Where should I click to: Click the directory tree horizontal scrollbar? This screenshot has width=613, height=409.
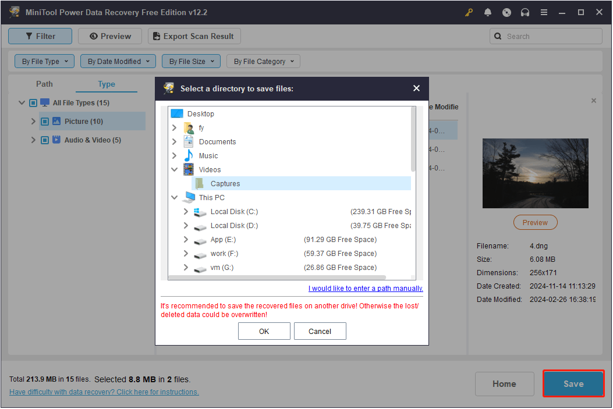pos(277,278)
